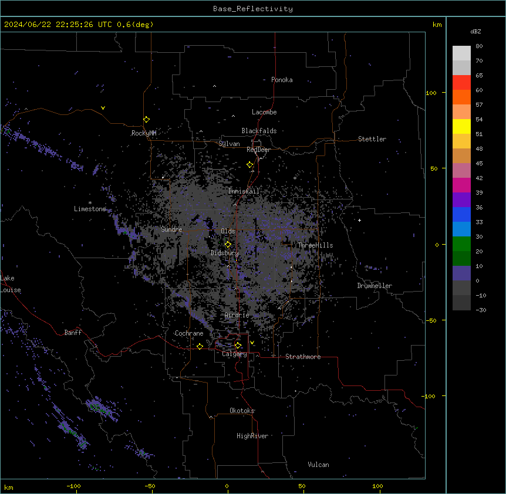The width and height of the screenshot is (506, 494).
Task: Click the -100 label on the bottom axis
Action: (x=73, y=486)
